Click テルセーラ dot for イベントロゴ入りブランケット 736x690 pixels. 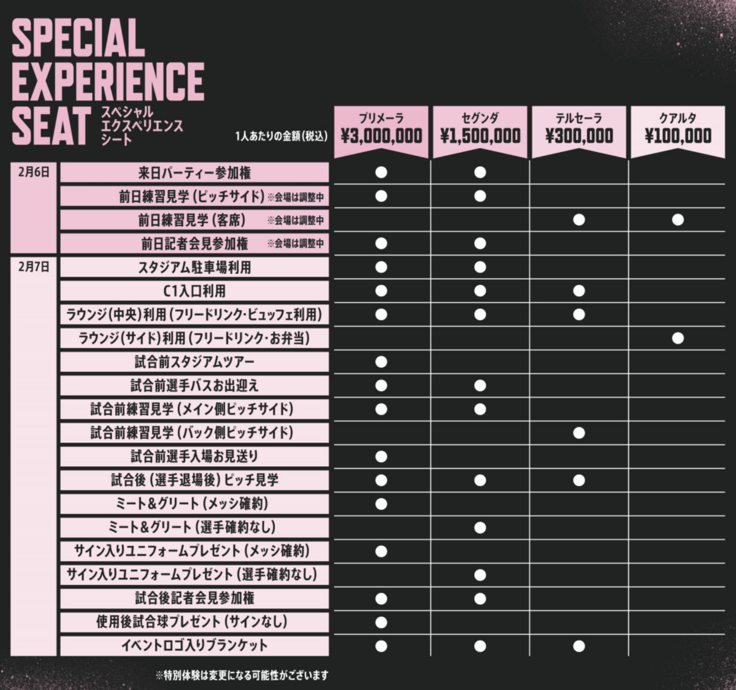pyautogui.click(x=578, y=646)
